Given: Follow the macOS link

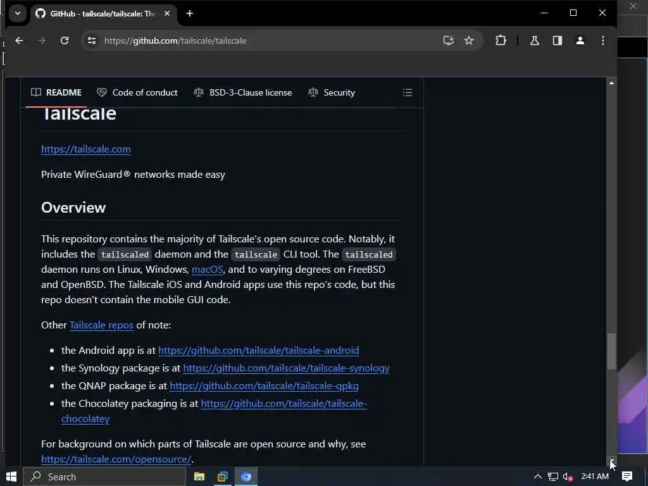Looking at the screenshot, I should click(208, 270).
